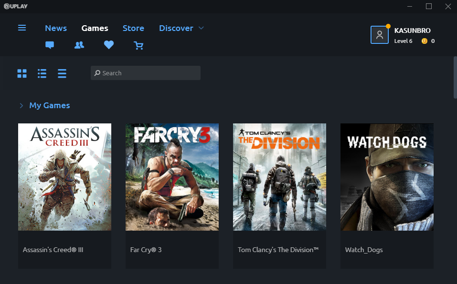Click the Far Cry® 3 title text
The width and height of the screenshot is (457, 284).
pyautogui.click(x=146, y=250)
